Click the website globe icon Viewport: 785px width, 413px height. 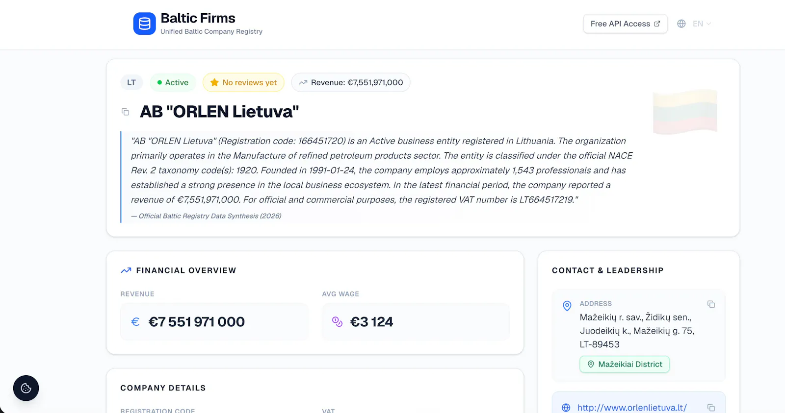[x=566, y=408]
